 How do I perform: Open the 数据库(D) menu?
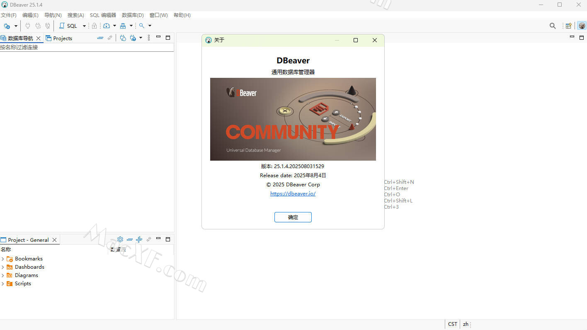[x=133, y=15]
